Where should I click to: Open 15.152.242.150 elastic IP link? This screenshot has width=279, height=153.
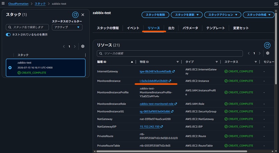tap(150, 127)
